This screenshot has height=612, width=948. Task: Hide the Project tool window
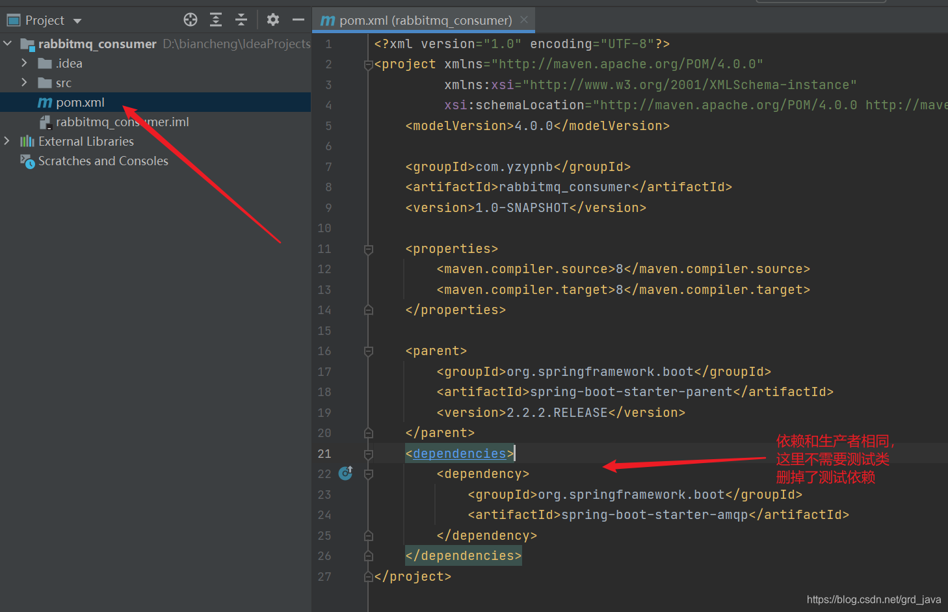[298, 20]
